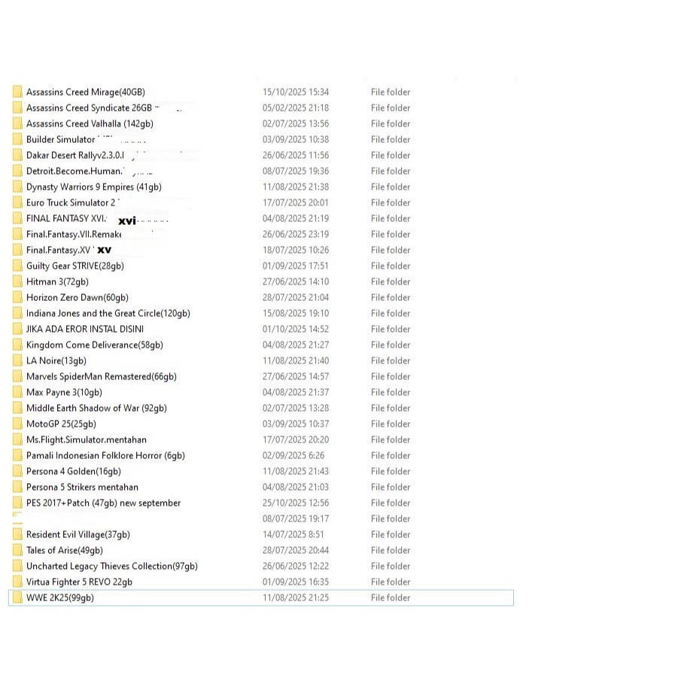Click the Kingdom Come Deliverance(58gb) folder
690x690 pixels.
[x=94, y=345]
